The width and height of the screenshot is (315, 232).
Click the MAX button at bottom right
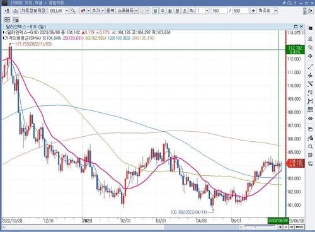tap(299, 227)
